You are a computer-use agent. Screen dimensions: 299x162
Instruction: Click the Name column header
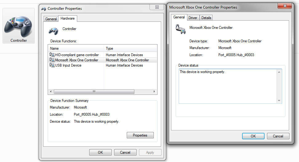coord(76,48)
